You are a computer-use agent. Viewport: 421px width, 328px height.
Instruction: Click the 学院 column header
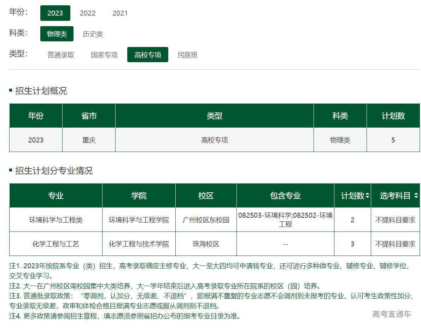[x=139, y=195]
